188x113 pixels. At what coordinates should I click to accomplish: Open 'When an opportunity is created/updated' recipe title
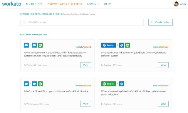(x=55, y=54)
